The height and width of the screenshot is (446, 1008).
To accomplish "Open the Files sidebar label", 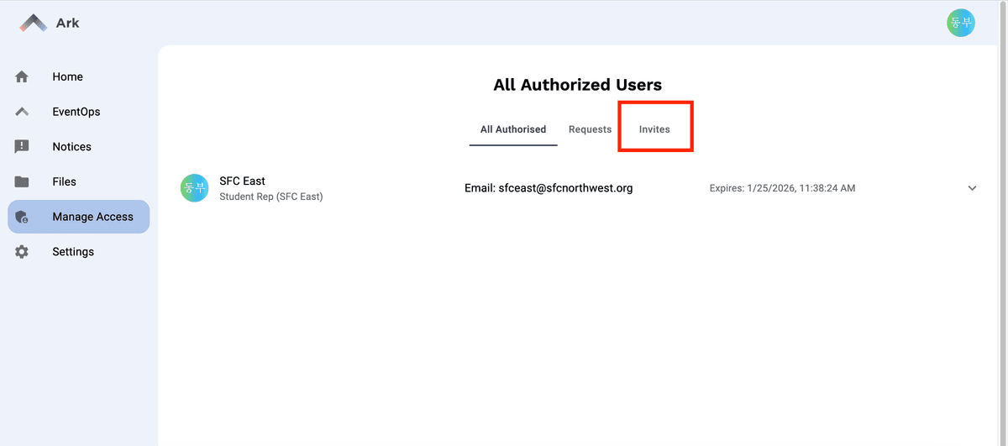I will pyautogui.click(x=64, y=181).
